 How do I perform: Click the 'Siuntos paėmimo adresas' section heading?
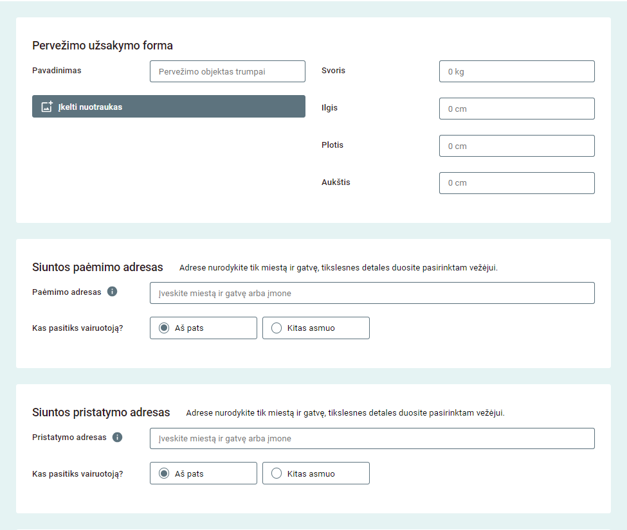[x=98, y=267]
